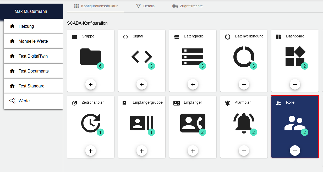Switch to the Details tab
The image size is (323, 172).
(x=145, y=6)
